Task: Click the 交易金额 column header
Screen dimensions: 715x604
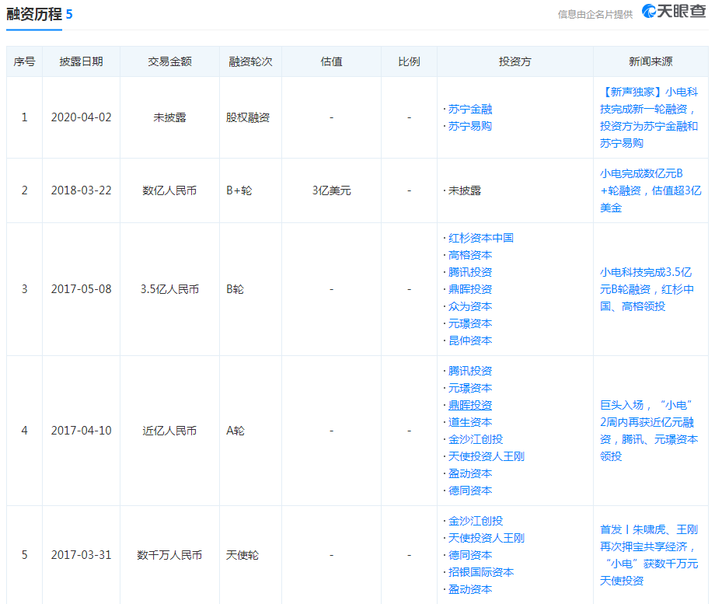Action: (169, 61)
